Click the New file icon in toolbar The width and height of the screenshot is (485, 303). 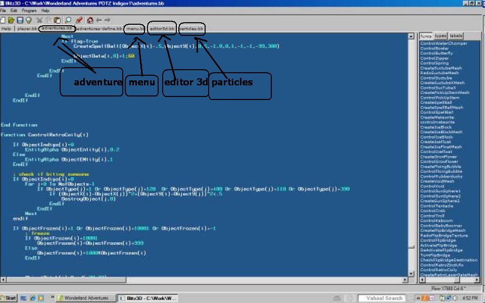pos(4,20)
